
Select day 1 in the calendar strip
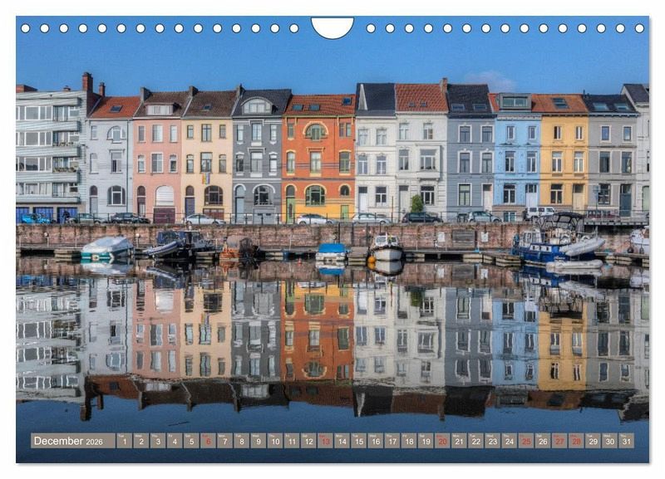pyautogui.click(x=124, y=441)
